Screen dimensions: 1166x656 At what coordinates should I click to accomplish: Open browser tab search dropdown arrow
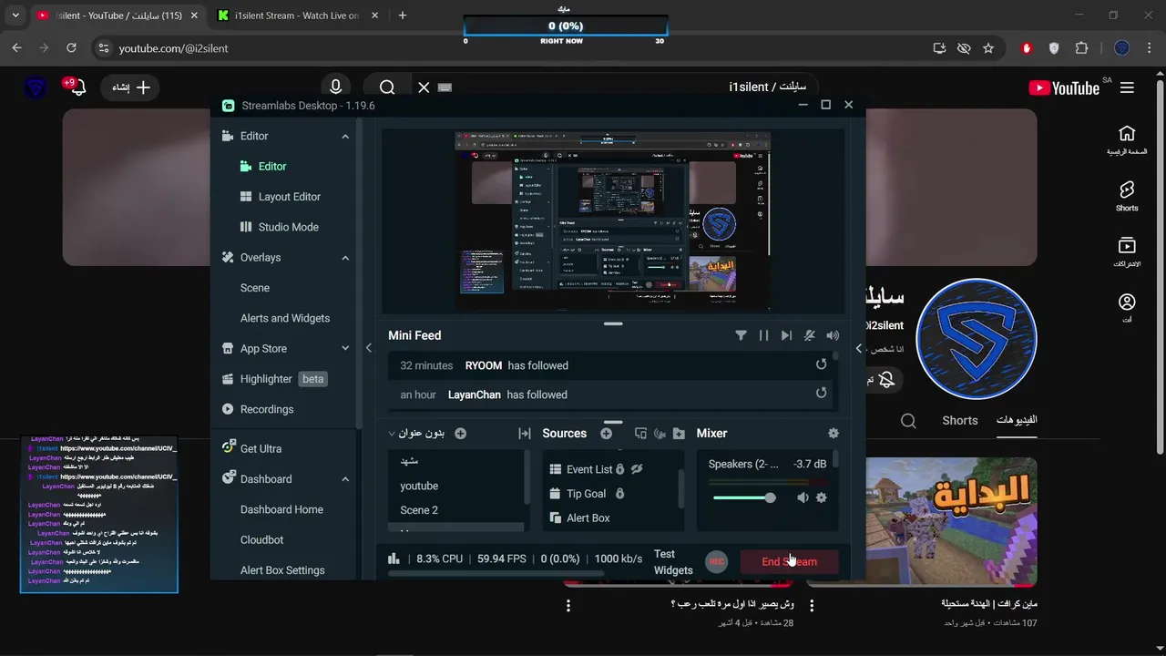[15, 15]
